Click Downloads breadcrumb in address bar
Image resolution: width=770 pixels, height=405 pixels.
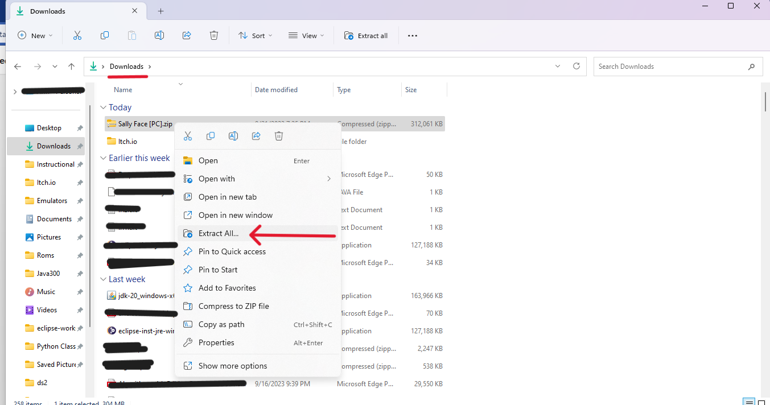click(126, 67)
